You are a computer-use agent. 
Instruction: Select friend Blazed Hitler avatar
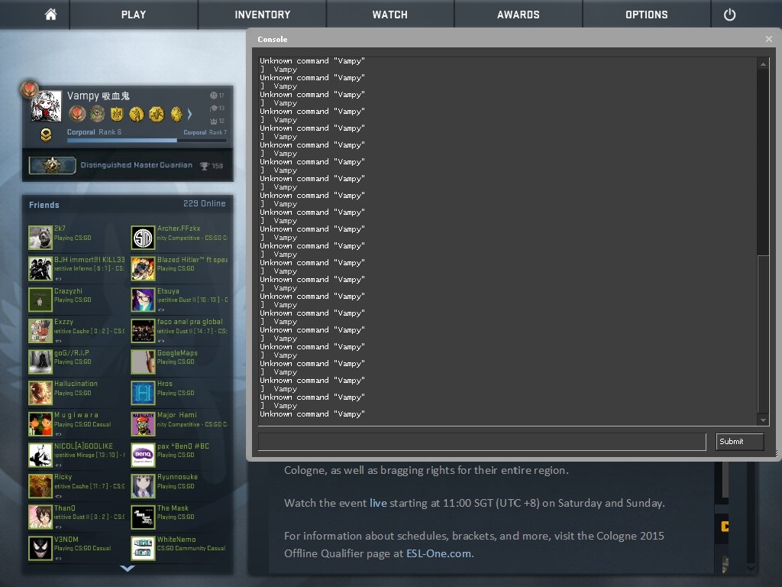coord(143,268)
